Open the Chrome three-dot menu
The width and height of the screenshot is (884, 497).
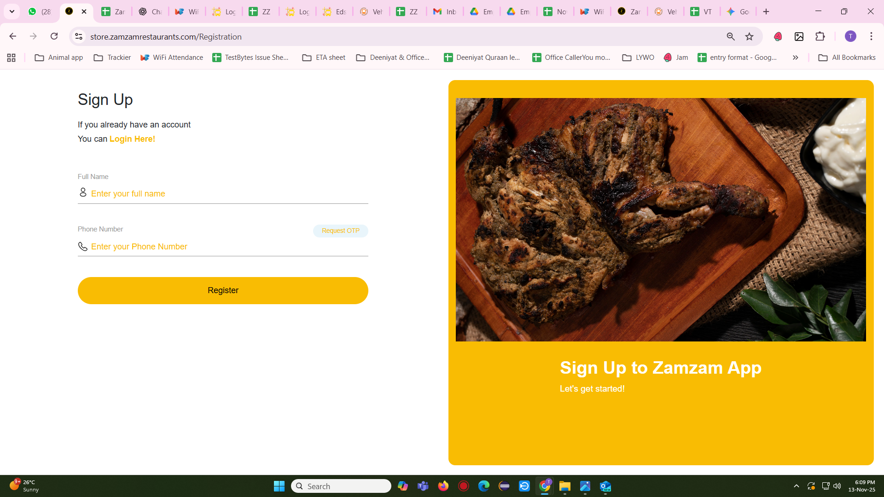[x=871, y=36]
